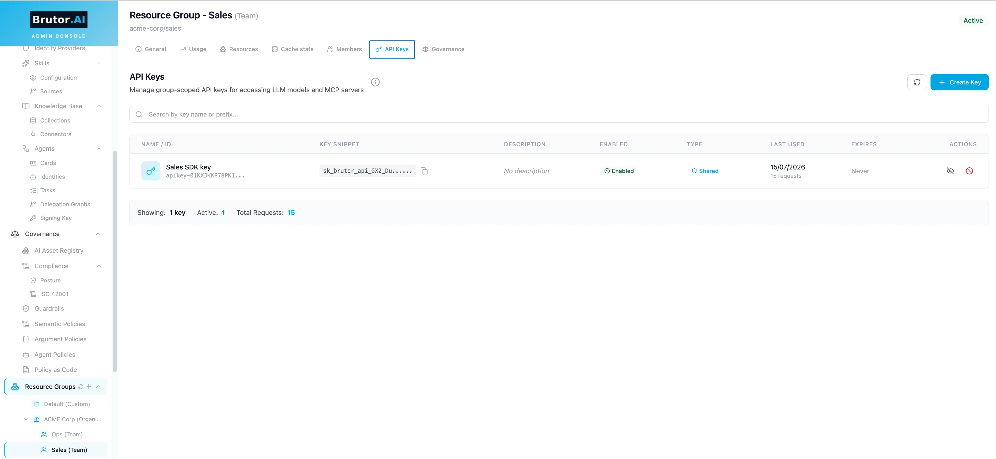Screen dimensions: 996x459
Task: Open Compliance Posture shield item
Action: (50, 280)
